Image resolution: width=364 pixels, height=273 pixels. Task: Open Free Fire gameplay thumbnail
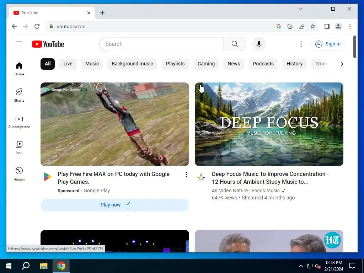click(115, 124)
